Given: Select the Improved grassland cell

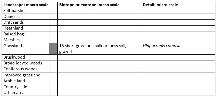Looking at the screenshot, I should (x=26, y=75).
